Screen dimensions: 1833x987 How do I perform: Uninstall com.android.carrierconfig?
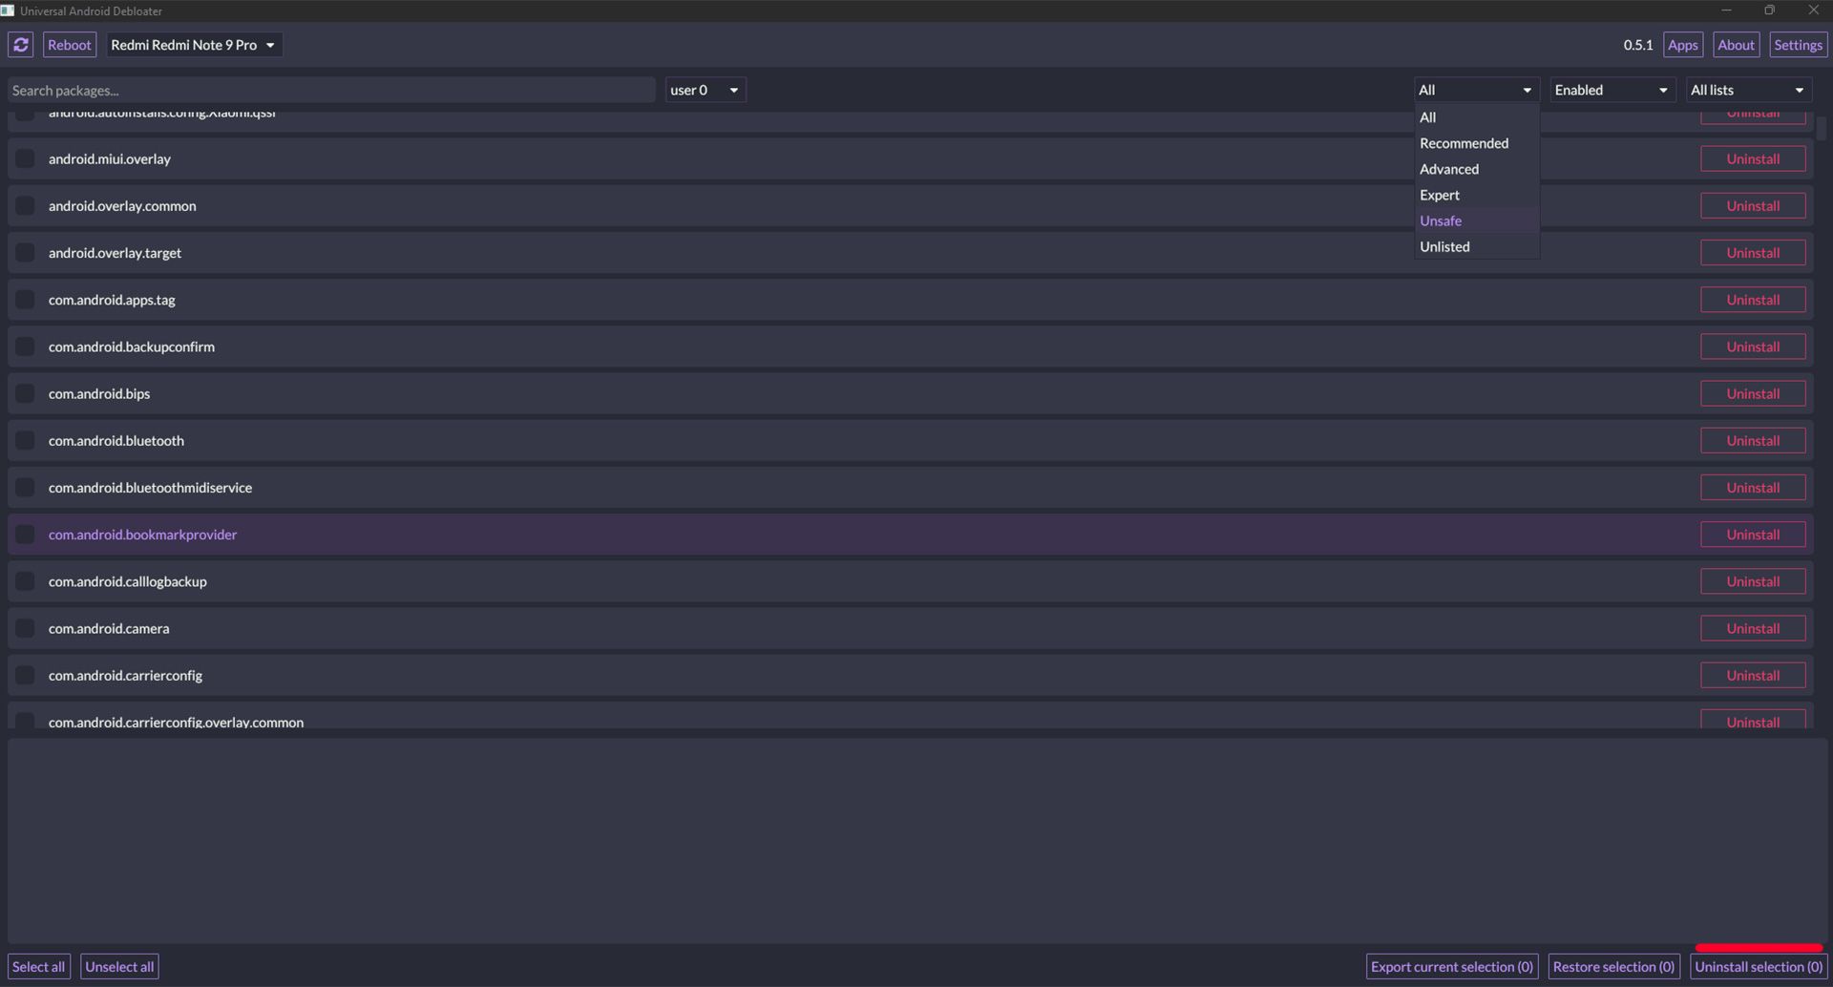point(1753,675)
